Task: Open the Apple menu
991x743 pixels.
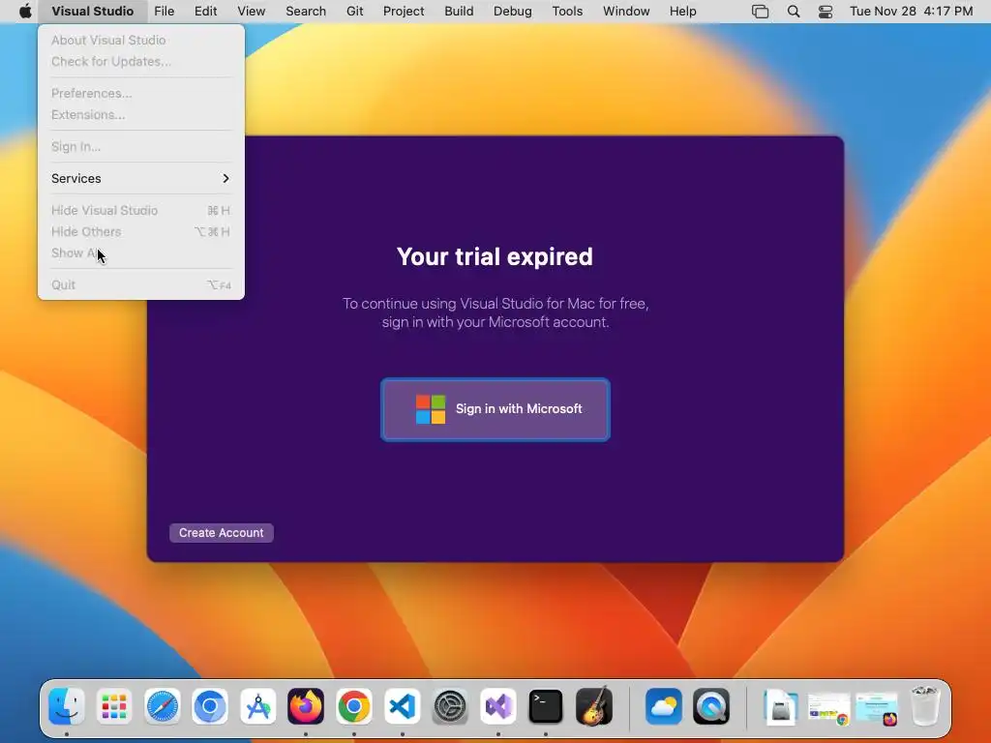Action: pos(25,12)
